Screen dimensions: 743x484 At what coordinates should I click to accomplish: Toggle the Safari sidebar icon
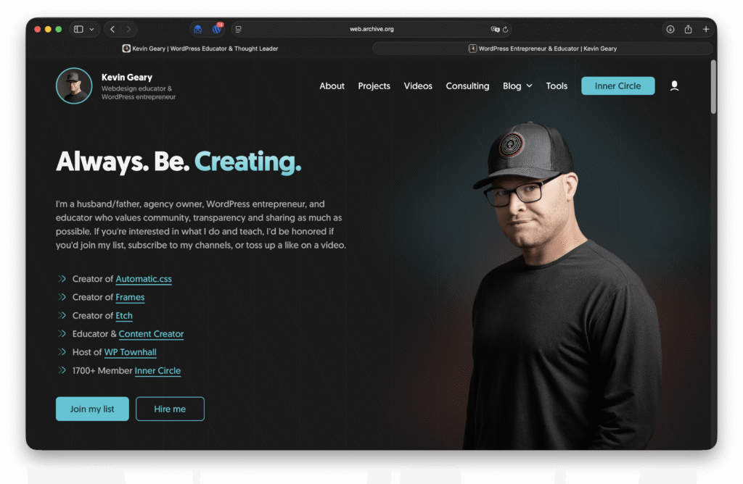(x=78, y=29)
